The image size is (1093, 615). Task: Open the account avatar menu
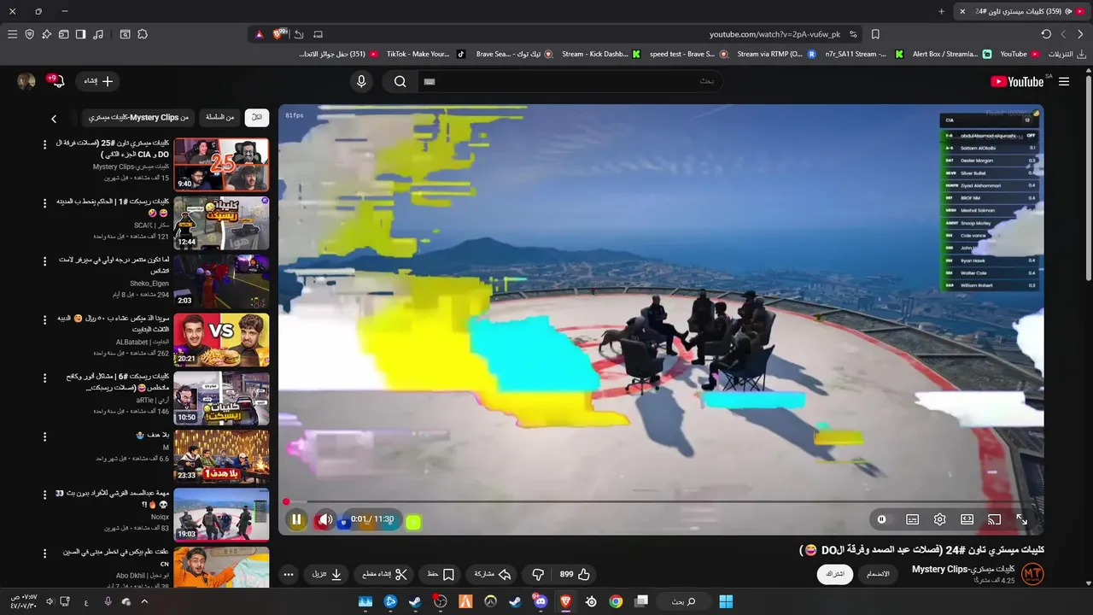26,81
